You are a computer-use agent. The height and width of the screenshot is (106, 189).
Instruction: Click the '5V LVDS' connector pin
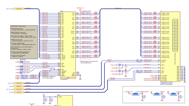coord(164,77)
